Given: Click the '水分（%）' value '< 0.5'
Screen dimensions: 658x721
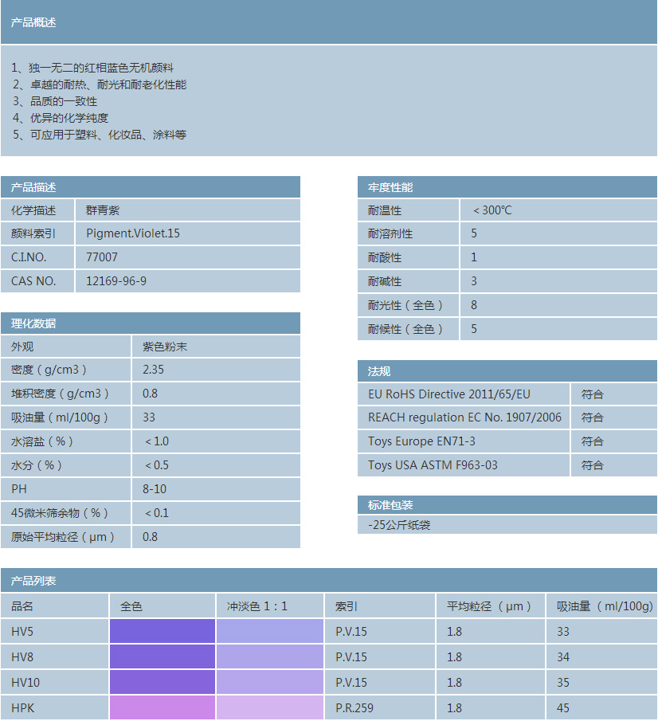Looking at the screenshot, I should click(x=157, y=465).
